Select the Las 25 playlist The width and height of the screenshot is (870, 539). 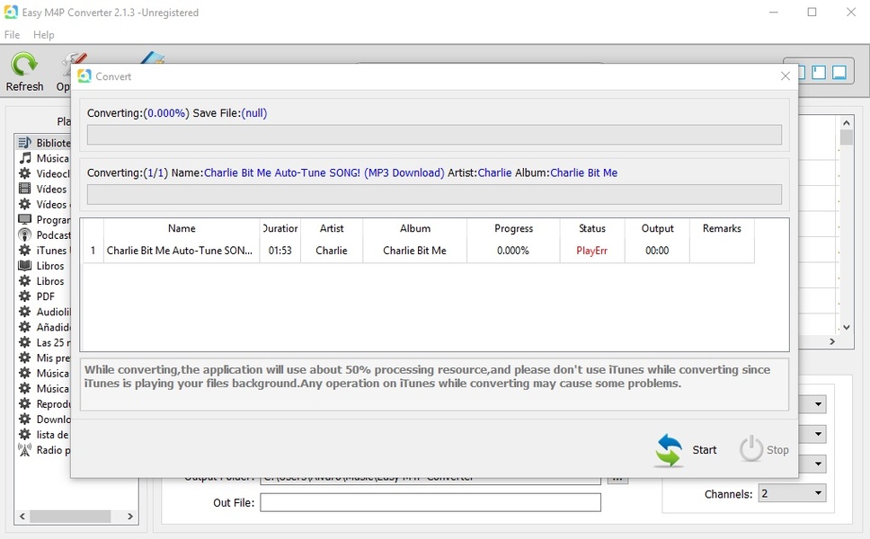pyautogui.click(x=44, y=342)
